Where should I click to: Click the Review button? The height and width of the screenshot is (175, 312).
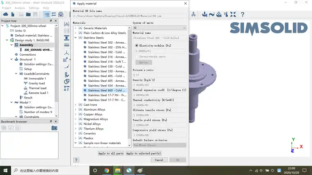[x=144, y=62]
